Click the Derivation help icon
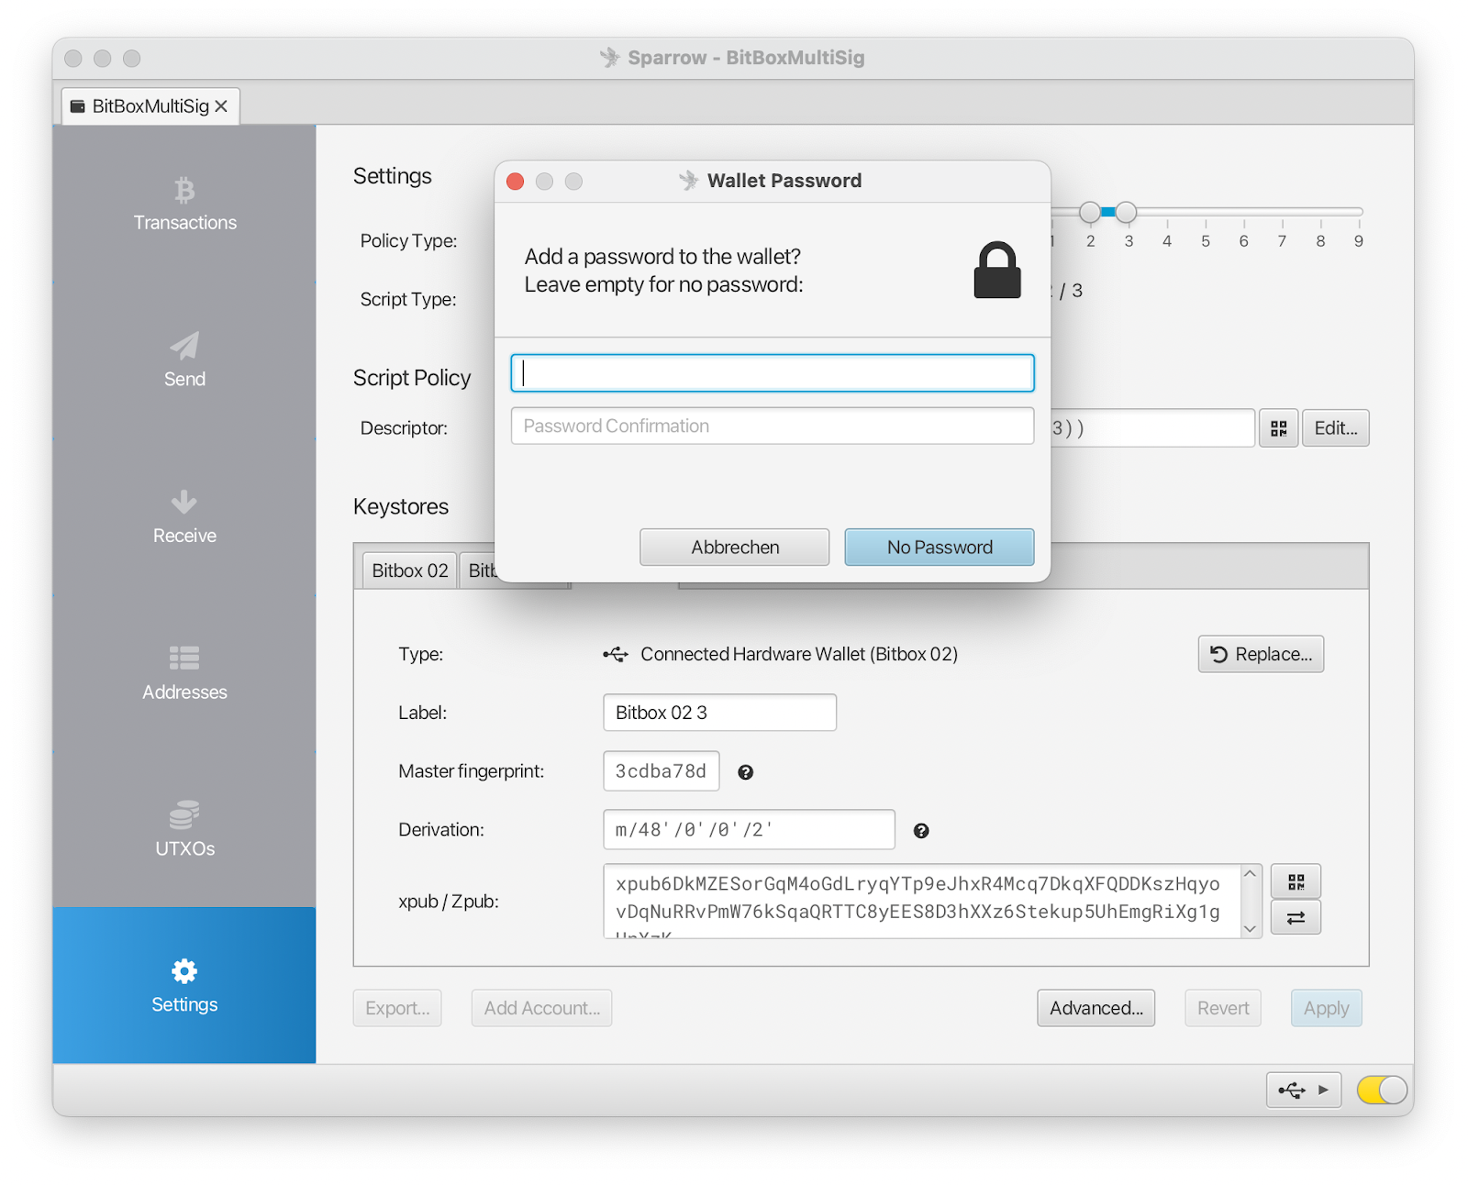The width and height of the screenshot is (1468, 1185). coord(921,831)
